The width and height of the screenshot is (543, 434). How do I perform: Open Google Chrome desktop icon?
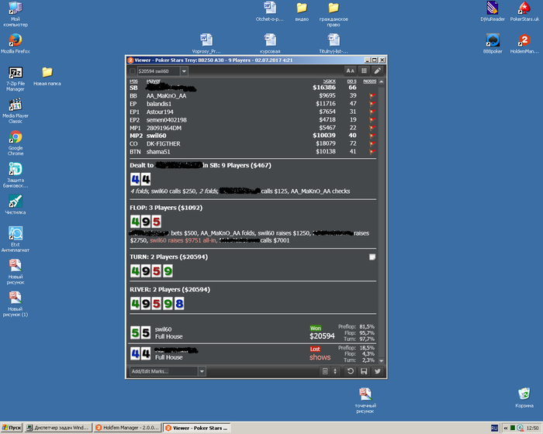16,143
